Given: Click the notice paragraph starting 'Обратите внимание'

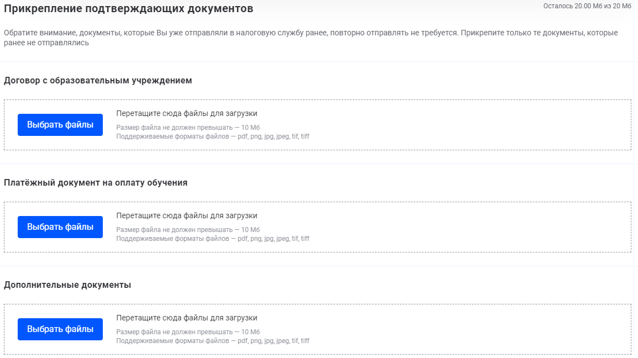Looking at the screenshot, I should pos(310,38).
